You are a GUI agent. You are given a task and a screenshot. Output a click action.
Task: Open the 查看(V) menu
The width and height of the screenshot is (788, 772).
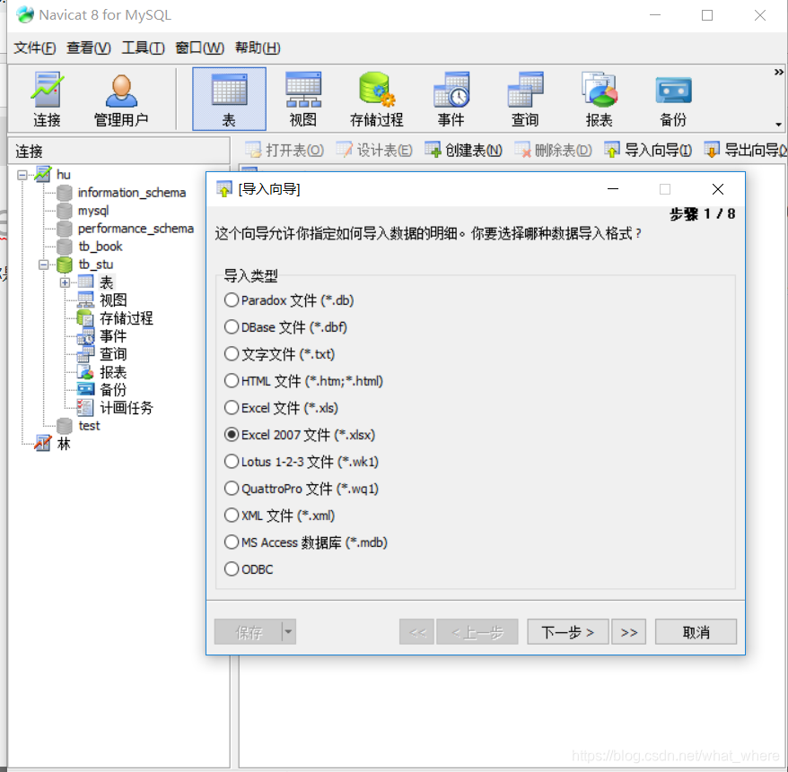coord(89,48)
